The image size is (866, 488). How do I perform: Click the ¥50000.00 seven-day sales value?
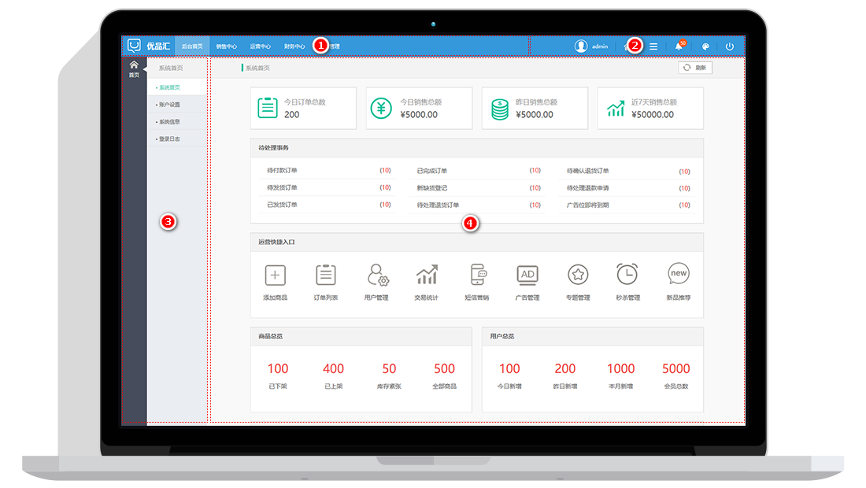pos(653,115)
